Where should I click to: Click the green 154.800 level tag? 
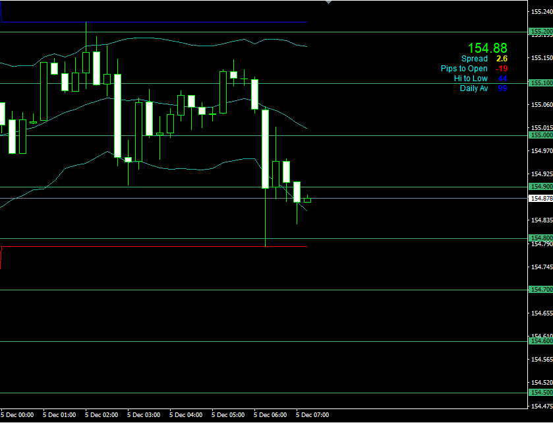tap(541, 238)
